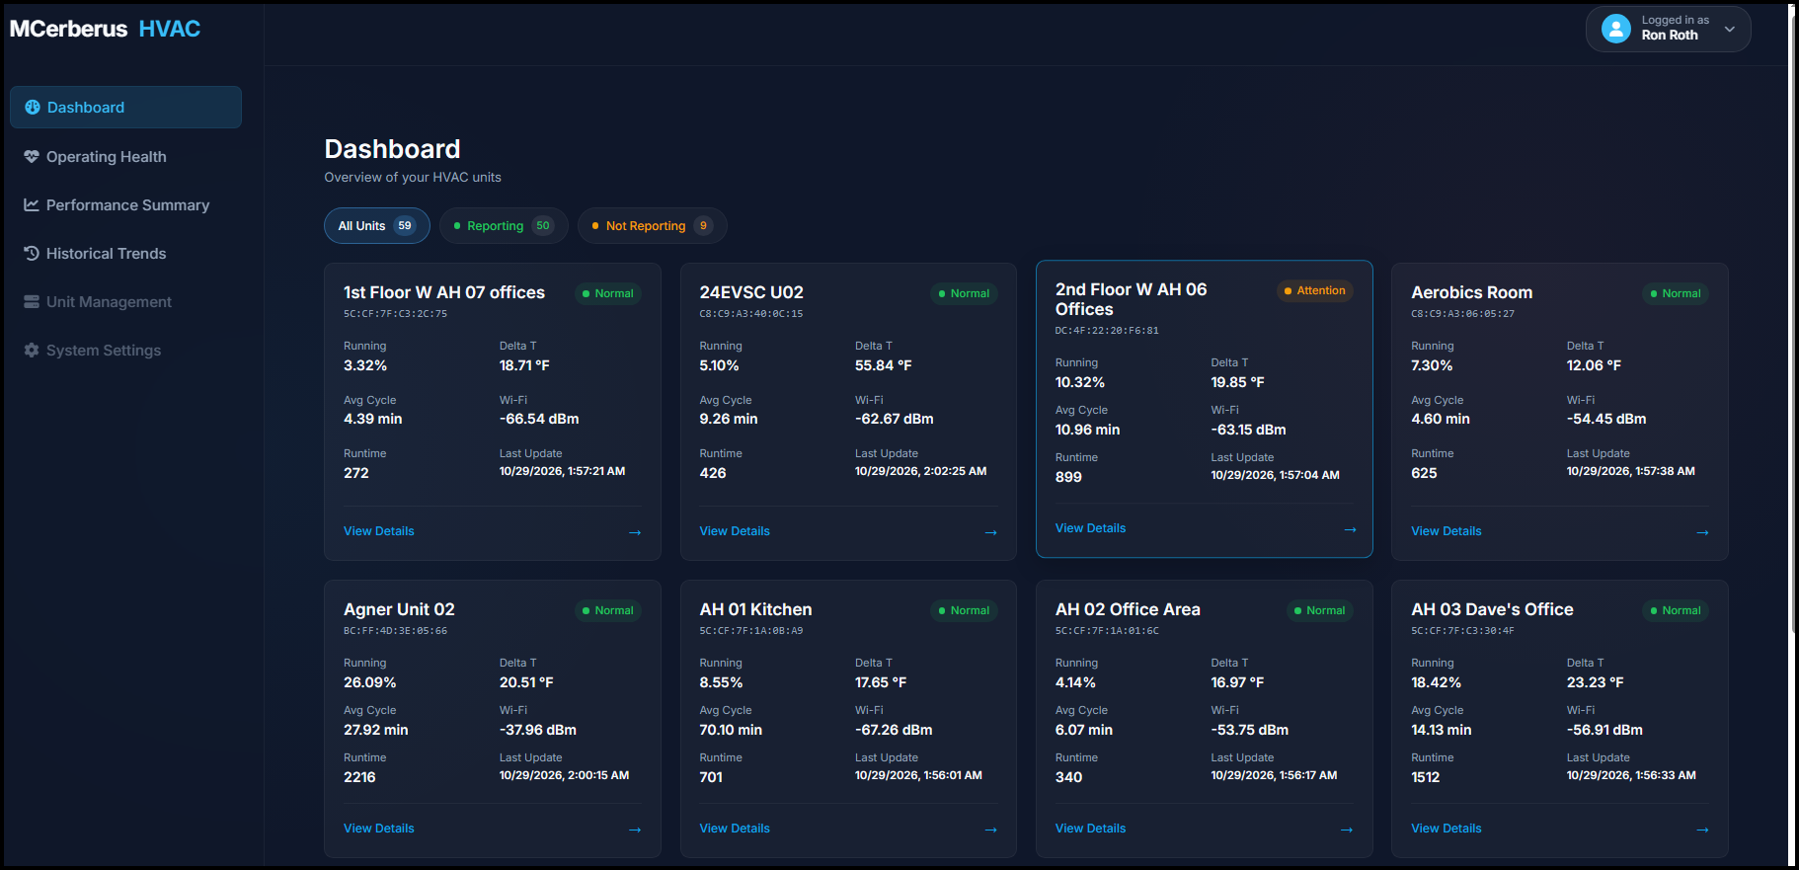The height and width of the screenshot is (870, 1799).
Task: Click arrow icon on 2nd Floor W AH 06 card
Action: coord(1350,529)
